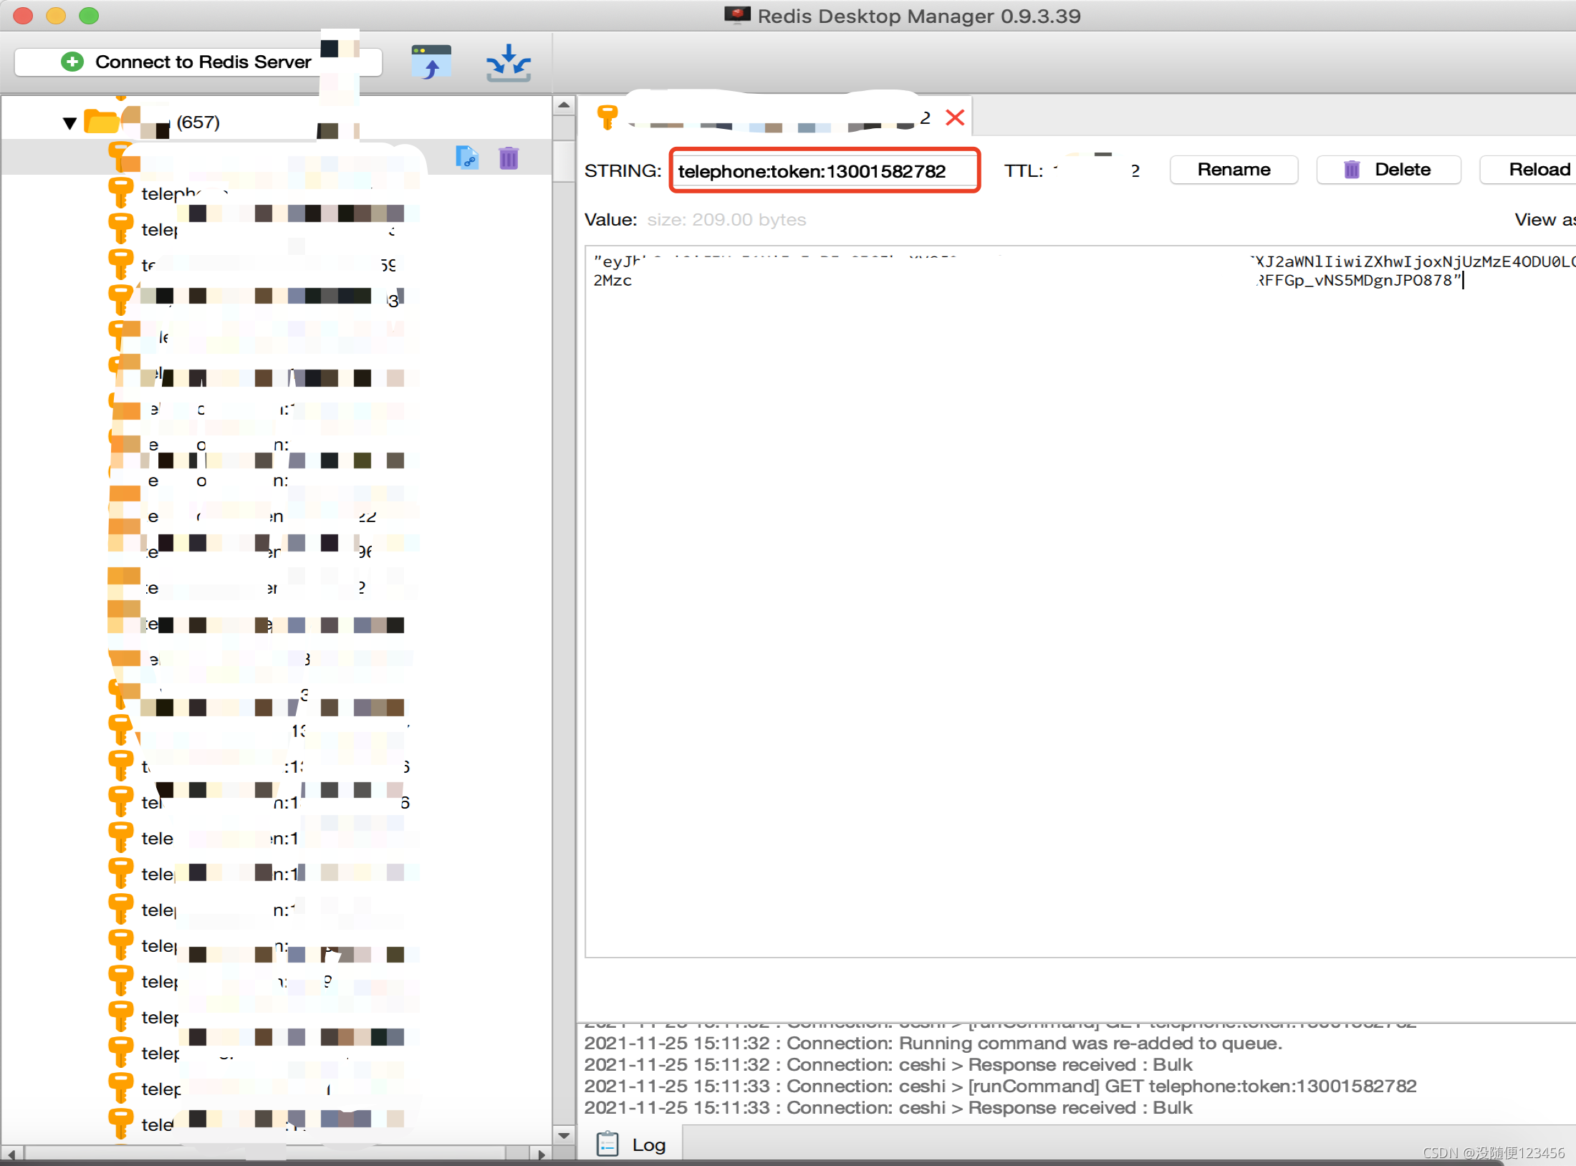Click the up arrow of the tree scrollbar
The width and height of the screenshot is (1576, 1166).
(x=564, y=105)
